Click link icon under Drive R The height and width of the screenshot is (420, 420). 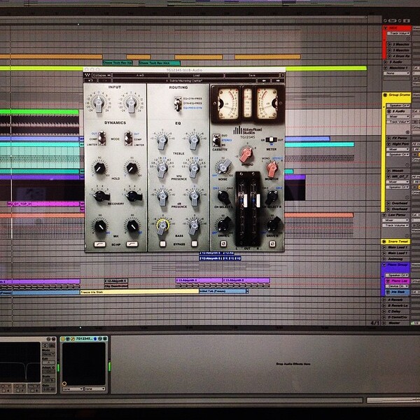click(272, 244)
